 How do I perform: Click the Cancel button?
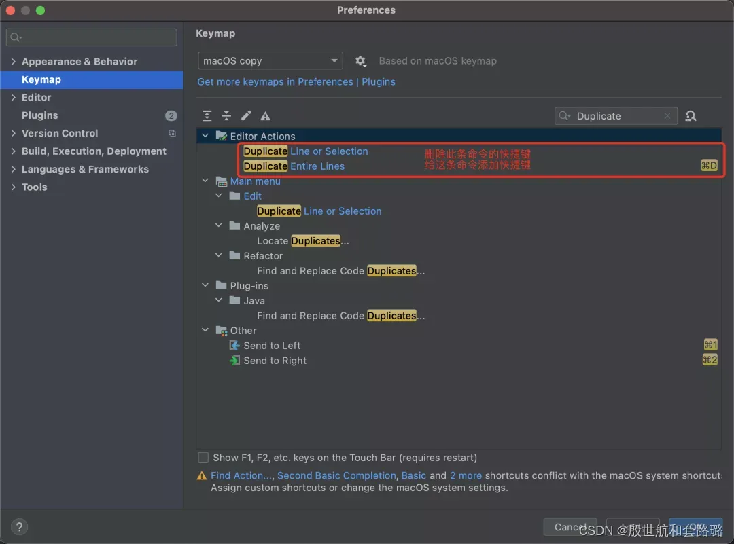click(x=570, y=527)
